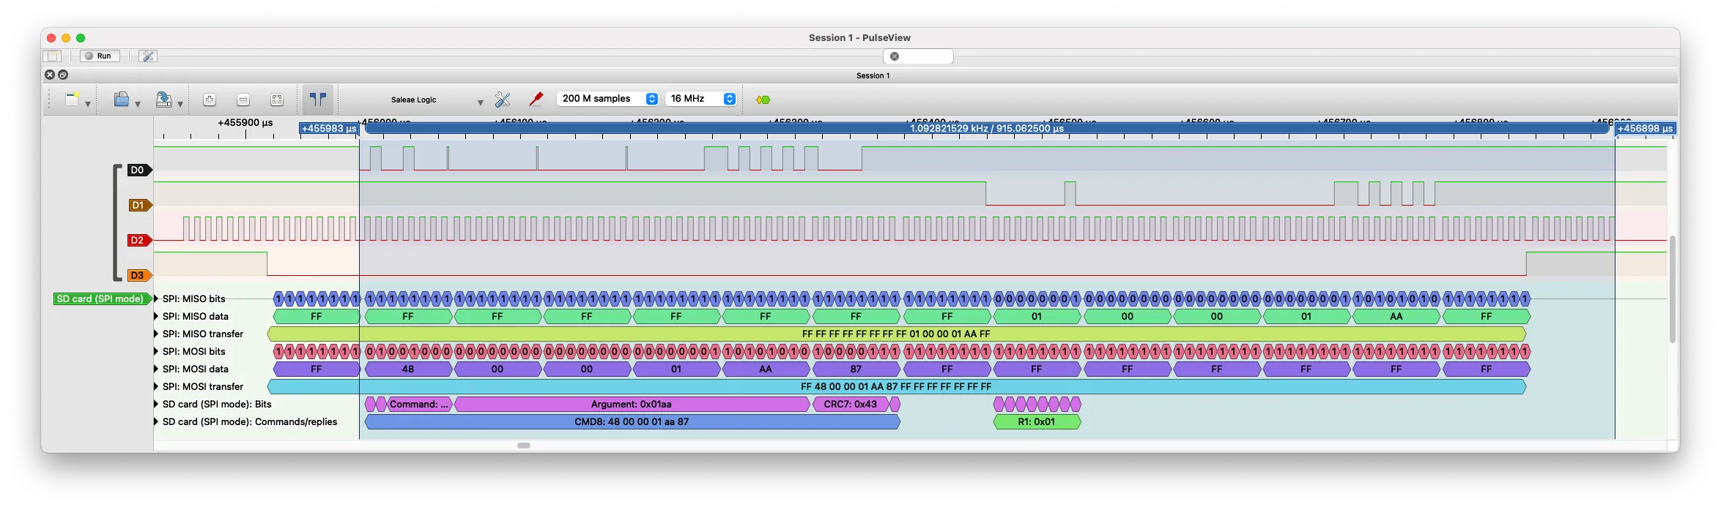The width and height of the screenshot is (1721, 507).
Task: Expand the open file dropdown arrow
Action: 138,104
